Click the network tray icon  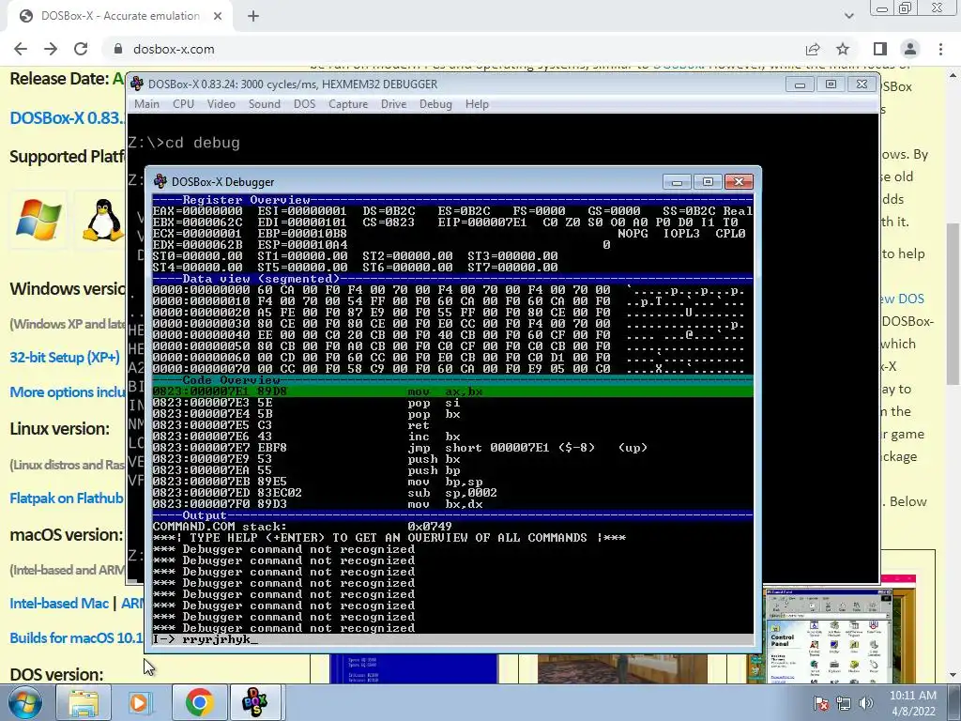[844, 703]
